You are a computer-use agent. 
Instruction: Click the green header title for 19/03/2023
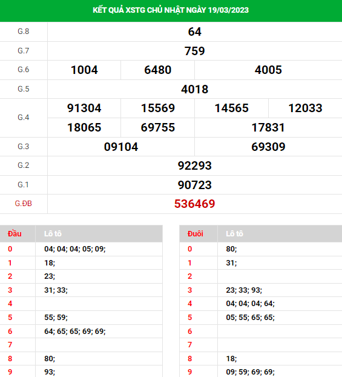point(171,10)
